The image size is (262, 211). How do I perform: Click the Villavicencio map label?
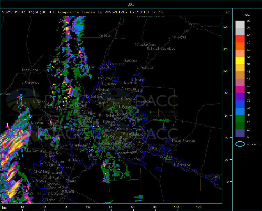click(x=65, y=62)
